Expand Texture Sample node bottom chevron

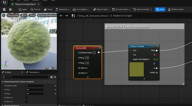[x=144, y=79]
